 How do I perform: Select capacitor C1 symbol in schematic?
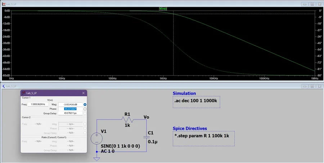tap(147, 137)
